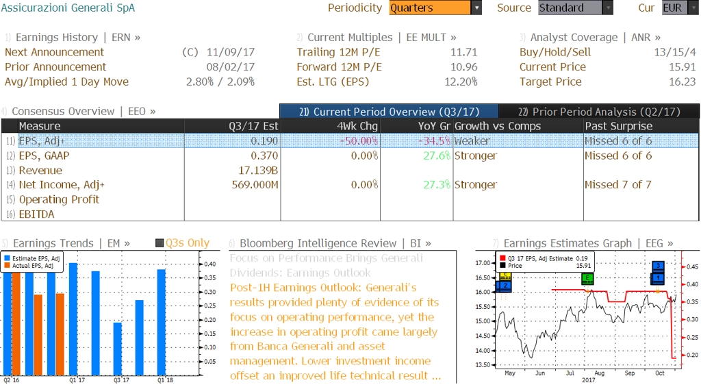
Task: Click the blue 3 marker on estimates graph
Action: pos(658,266)
